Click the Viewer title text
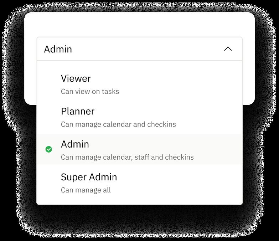This screenshot has width=279, height=241. (76, 78)
